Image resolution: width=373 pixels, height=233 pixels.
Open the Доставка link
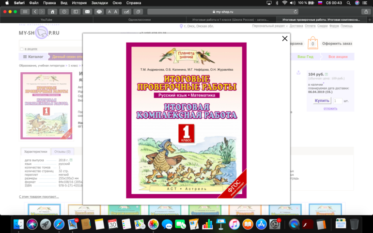click(296, 26)
